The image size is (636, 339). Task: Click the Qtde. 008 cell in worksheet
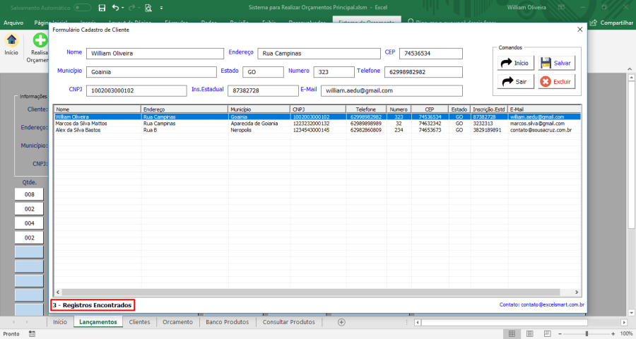(x=29, y=194)
